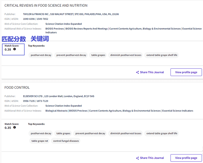
Task: Select 'postharvest decay' keyword under Food Control
Action: (x=41, y=133)
